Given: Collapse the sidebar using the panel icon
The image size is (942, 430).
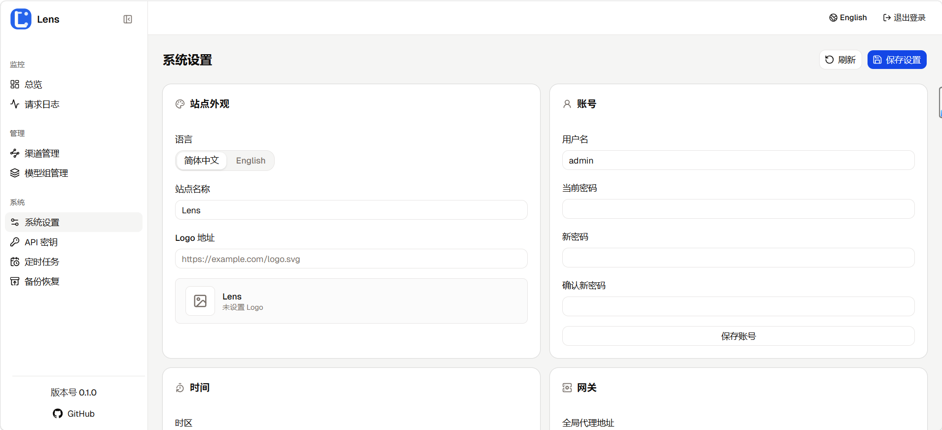Looking at the screenshot, I should [128, 19].
